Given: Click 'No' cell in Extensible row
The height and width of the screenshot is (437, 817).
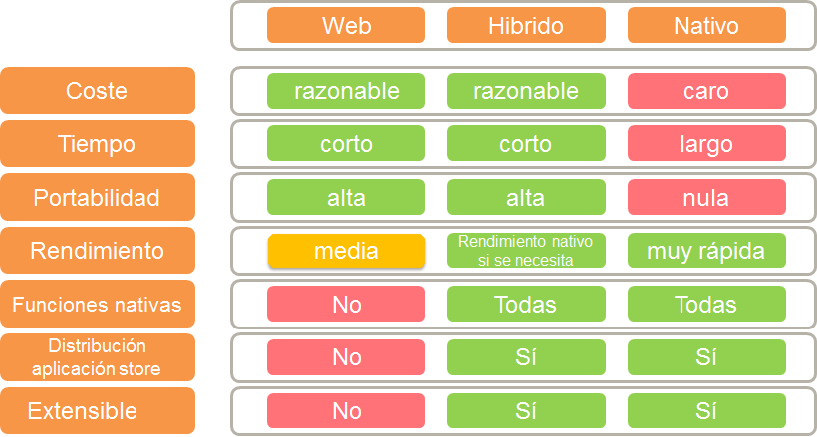Looking at the screenshot, I should (x=346, y=411).
